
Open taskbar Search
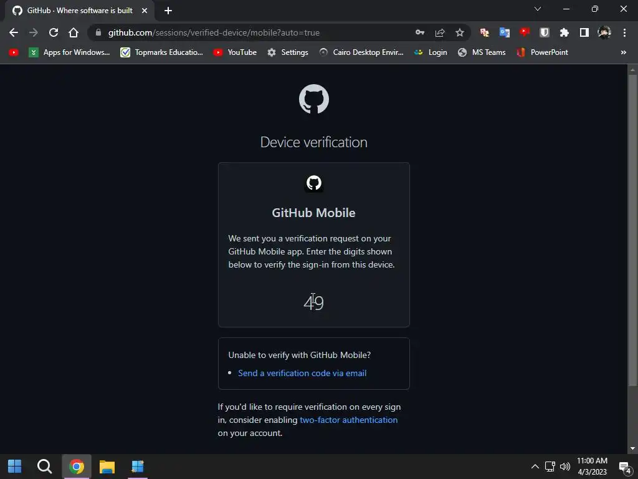coord(44,467)
